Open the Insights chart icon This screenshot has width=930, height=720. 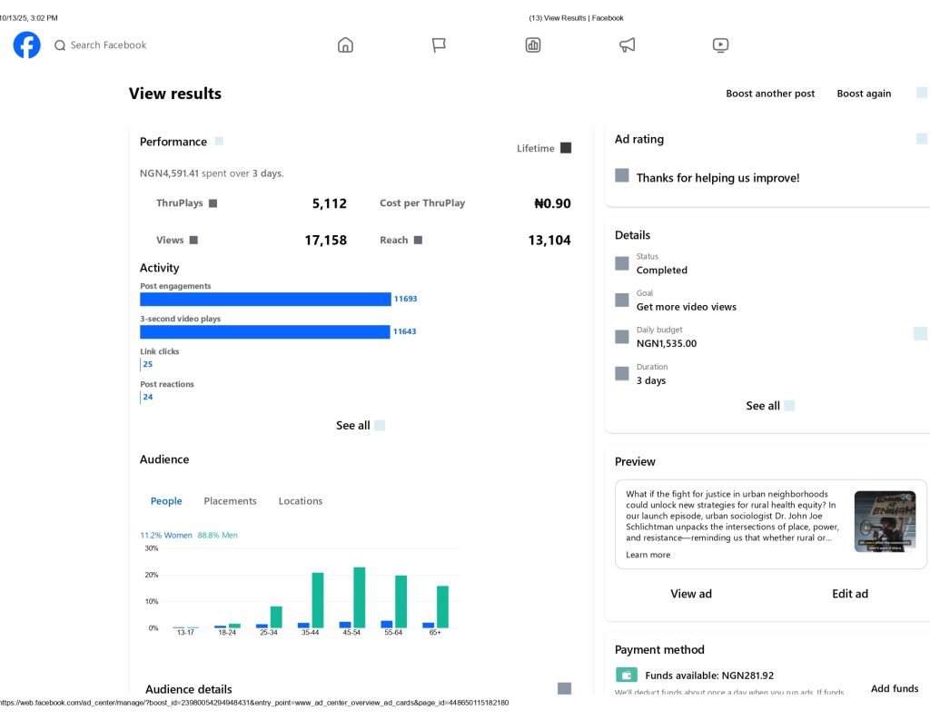coord(533,44)
